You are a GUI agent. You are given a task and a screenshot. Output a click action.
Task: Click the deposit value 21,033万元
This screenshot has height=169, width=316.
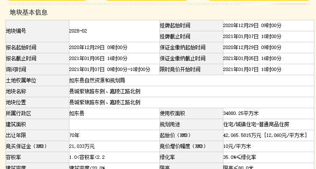pos(82,146)
